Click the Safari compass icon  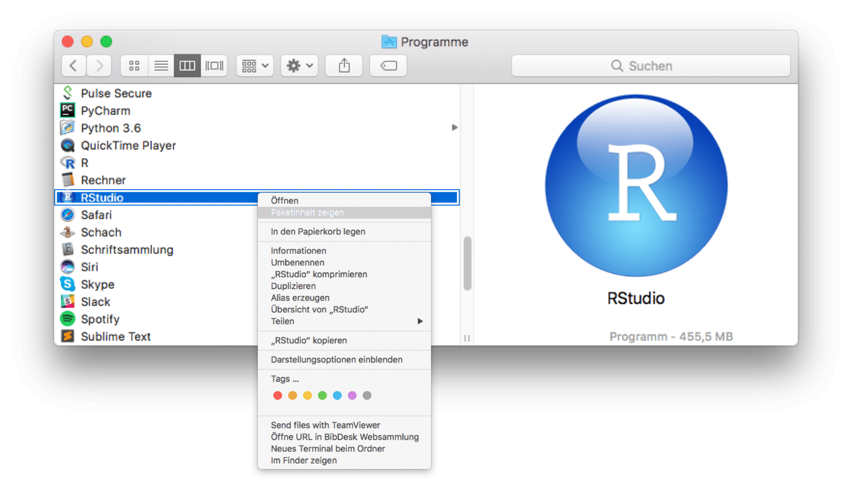coord(68,214)
